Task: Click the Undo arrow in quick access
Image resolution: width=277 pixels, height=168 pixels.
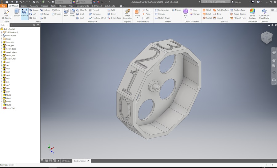Action: 21,2
